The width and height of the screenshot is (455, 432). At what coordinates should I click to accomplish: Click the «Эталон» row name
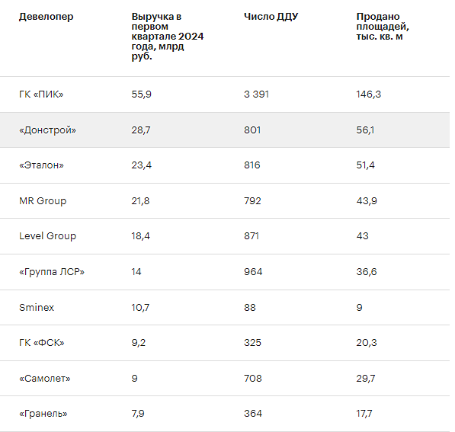pyautogui.click(x=41, y=165)
